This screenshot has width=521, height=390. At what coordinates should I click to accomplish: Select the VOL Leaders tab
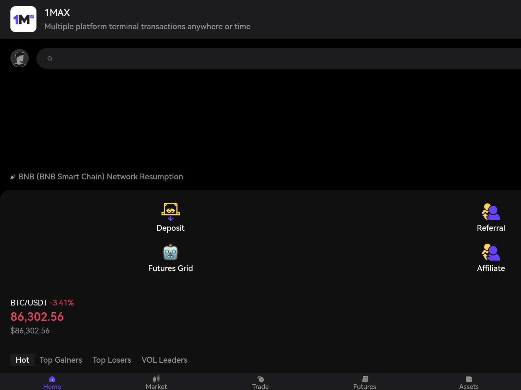(x=164, y=360)
